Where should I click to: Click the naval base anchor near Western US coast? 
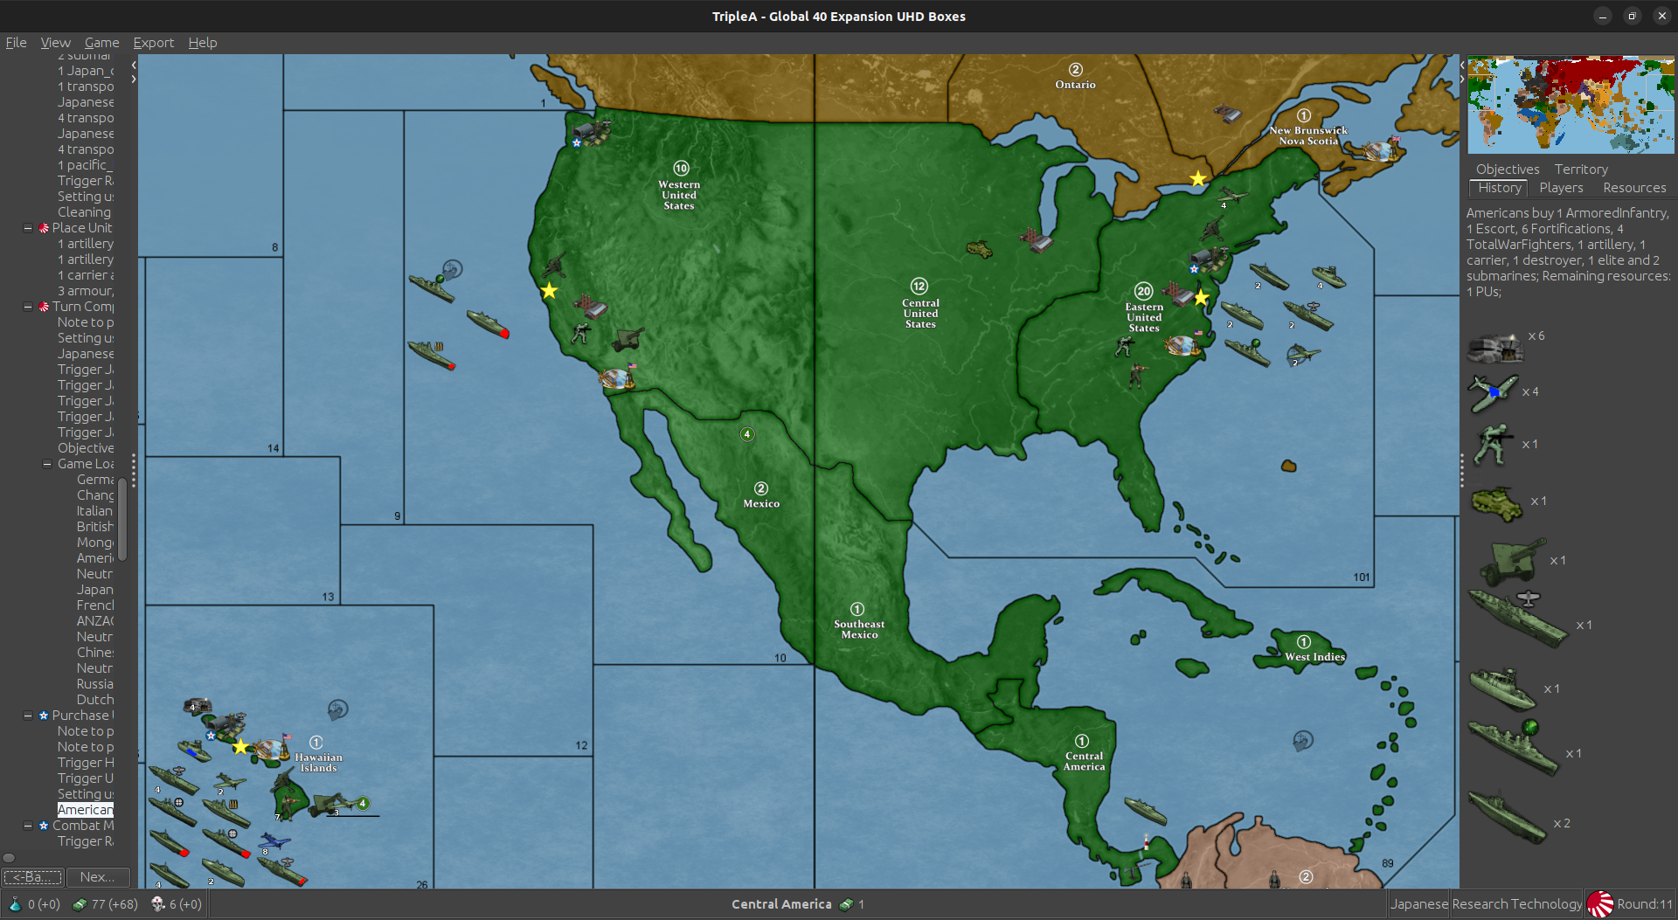(x=616, y=378)
